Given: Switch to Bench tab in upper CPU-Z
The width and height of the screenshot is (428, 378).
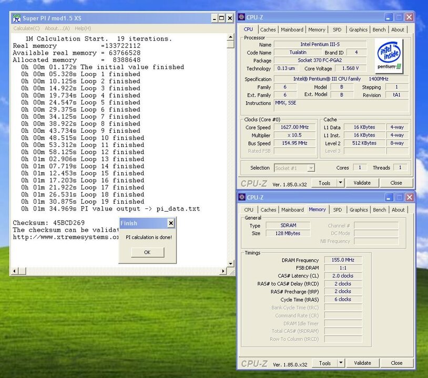Looking at the screenshot, I should [x=379, y=30].
